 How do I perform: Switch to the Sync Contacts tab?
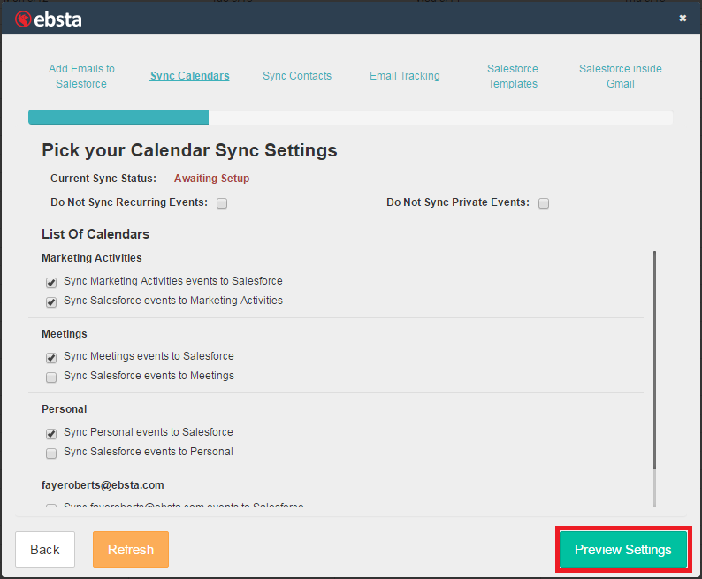click(x=297, y=76)
